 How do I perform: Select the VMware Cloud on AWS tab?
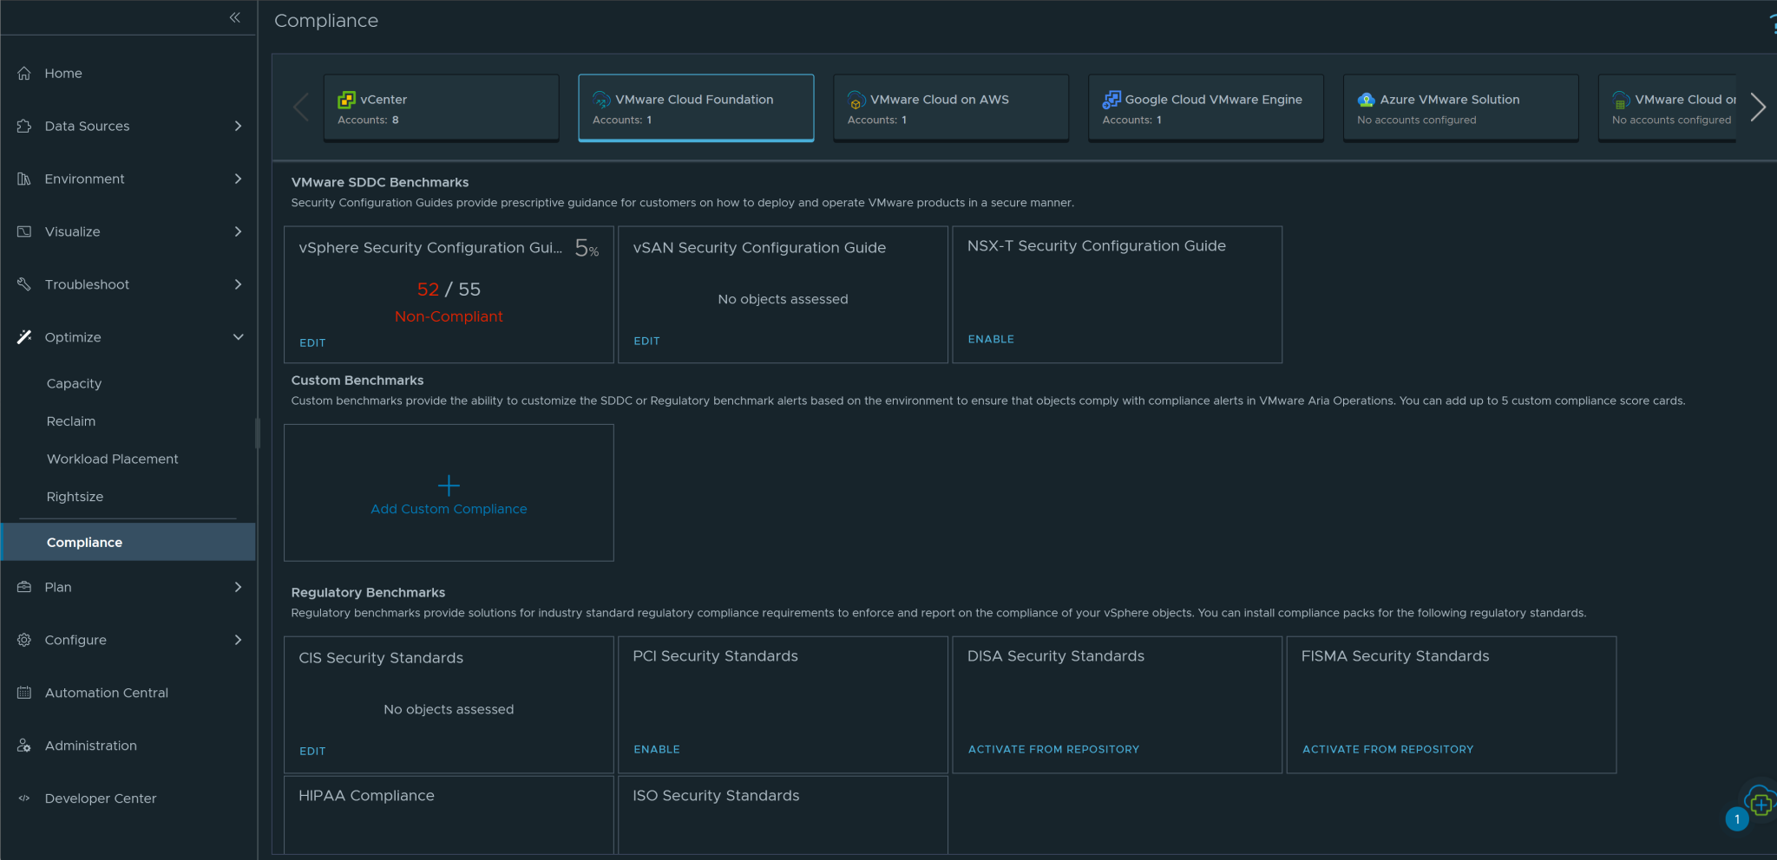[950, 108]
